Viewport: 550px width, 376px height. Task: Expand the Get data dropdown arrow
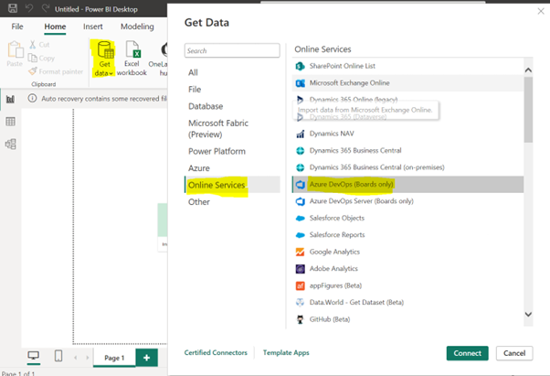(x=111, y=73)
